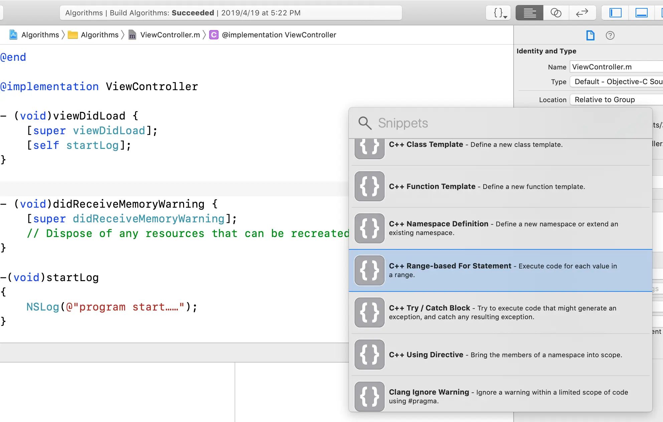Click ViewController.m in the jump bar
The width and height of the screenshot is (663, 422).
pyautogui.click(x=170, y=35)
